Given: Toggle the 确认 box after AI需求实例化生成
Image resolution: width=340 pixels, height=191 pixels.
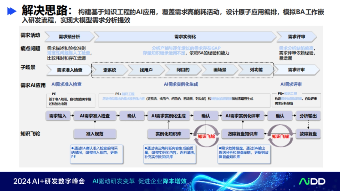Looking at the screenshot, I should (206, 116).
